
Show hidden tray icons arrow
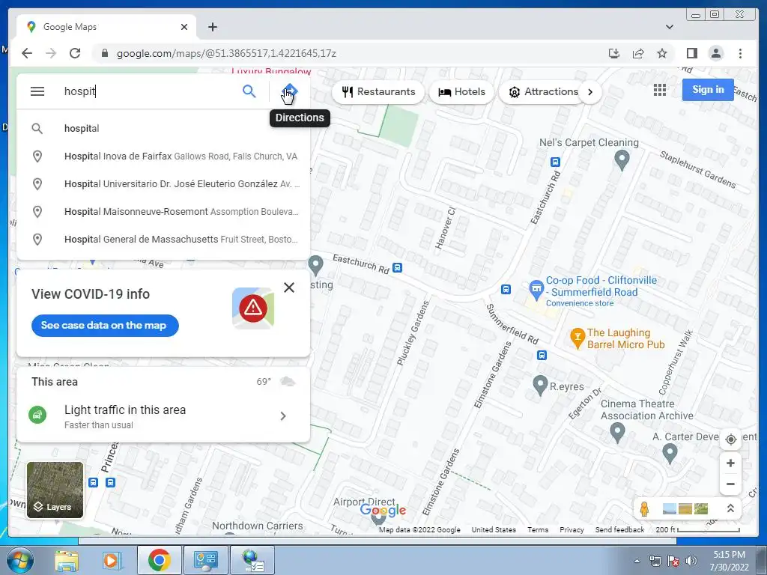point(637,561)
